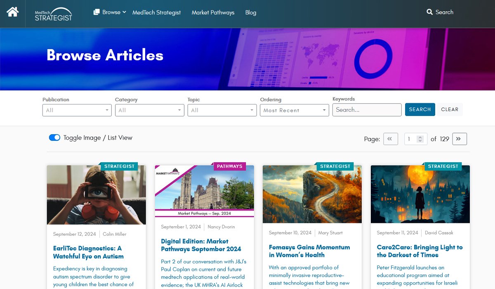
Task: Open MedTech Strategist nav item
Action: click(157, 12)
